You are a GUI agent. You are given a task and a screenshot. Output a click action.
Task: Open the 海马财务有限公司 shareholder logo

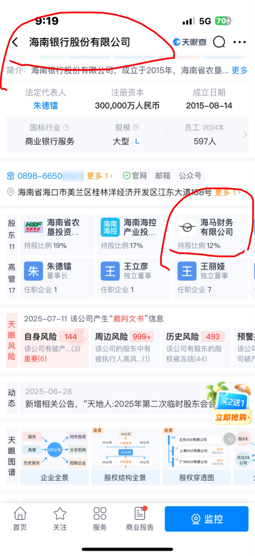(187, 227)
